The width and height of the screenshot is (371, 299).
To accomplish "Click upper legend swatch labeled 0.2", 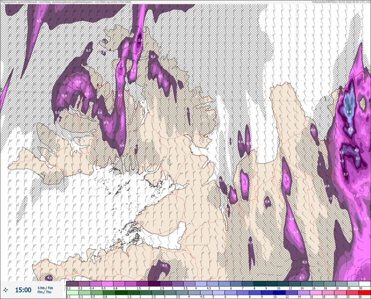I will [72, 284].
